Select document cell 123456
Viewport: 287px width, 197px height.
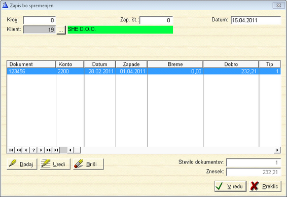[31, 71]
